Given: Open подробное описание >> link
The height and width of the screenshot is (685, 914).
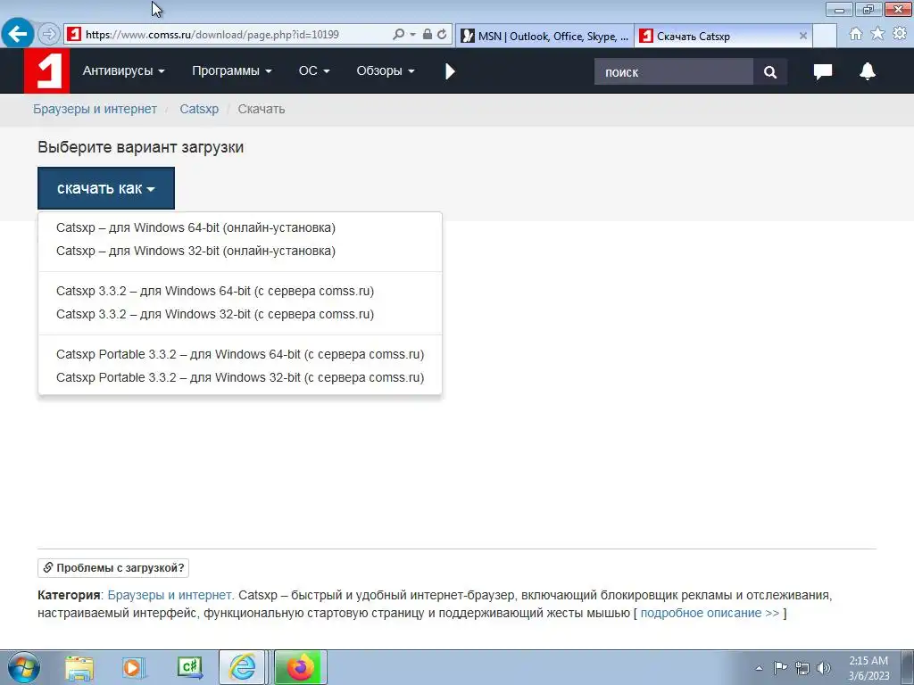Looking at the screenshot, I should [x=710, y=613].
